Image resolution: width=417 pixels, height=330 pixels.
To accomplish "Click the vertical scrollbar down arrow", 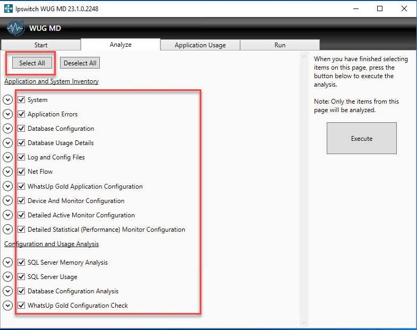I will tap(304, 322).
